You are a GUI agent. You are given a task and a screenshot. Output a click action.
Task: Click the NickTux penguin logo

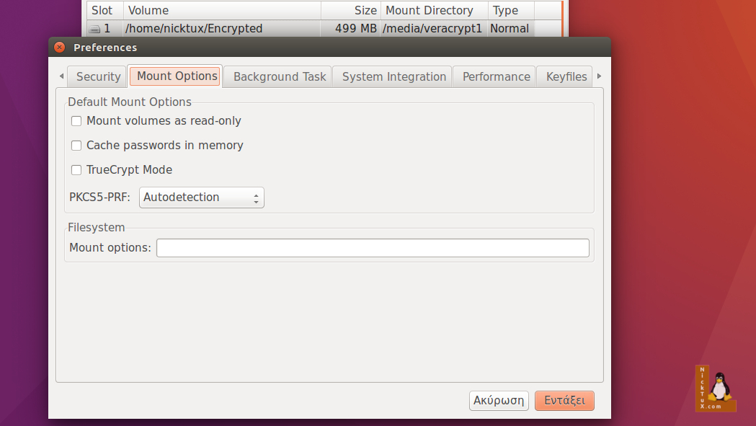click(x=716, y=389)
